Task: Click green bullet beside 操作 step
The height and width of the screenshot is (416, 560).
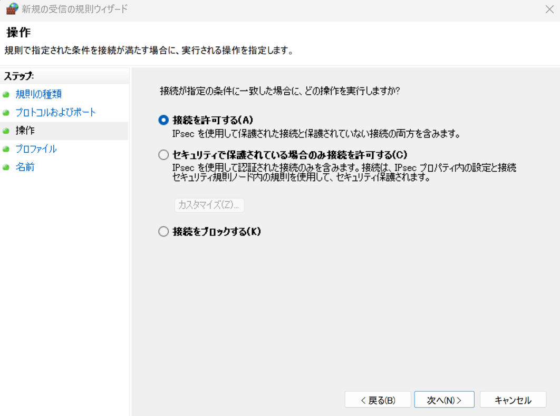Action: tap(6, 131)
